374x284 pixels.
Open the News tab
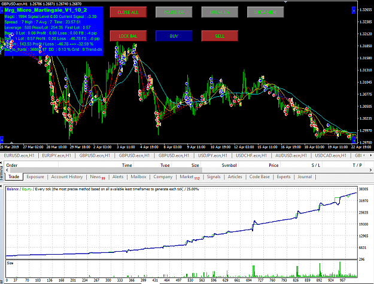coord(98,177)
